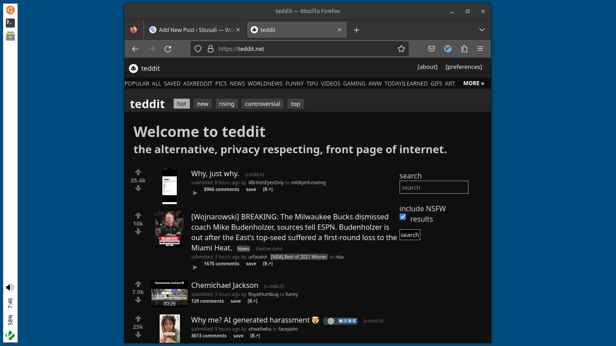Go to ASKREDDIT in top subreddit bar

pyautogui.click(x=198, y=83)
